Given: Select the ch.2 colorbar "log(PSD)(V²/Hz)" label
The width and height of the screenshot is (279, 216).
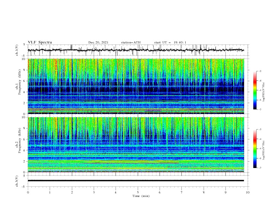Looking at the screenshot, I should [x=264, y=150].
